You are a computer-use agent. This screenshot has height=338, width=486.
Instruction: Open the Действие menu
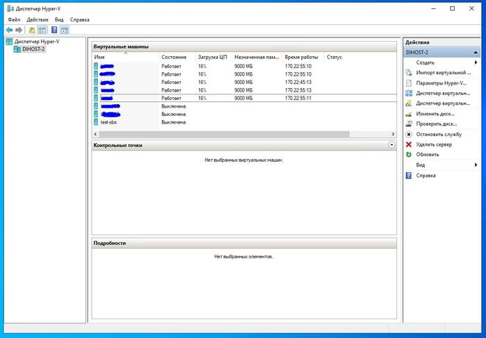click(37, 19)
